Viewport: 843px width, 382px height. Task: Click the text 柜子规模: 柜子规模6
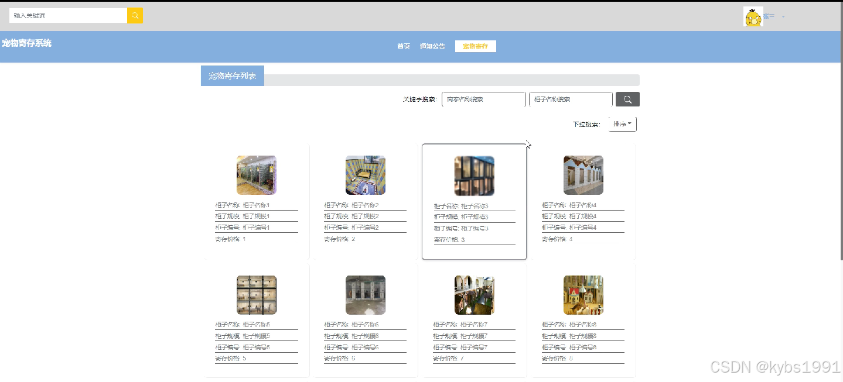(351, 336)
